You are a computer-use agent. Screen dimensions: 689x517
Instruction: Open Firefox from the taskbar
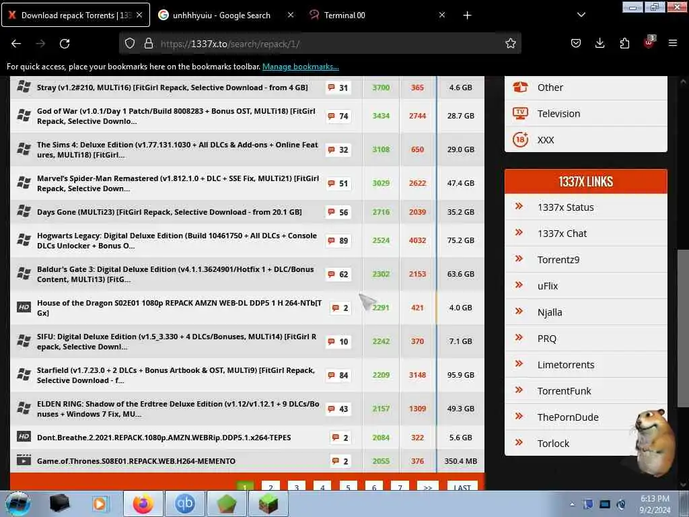click(x=143, y=504)
